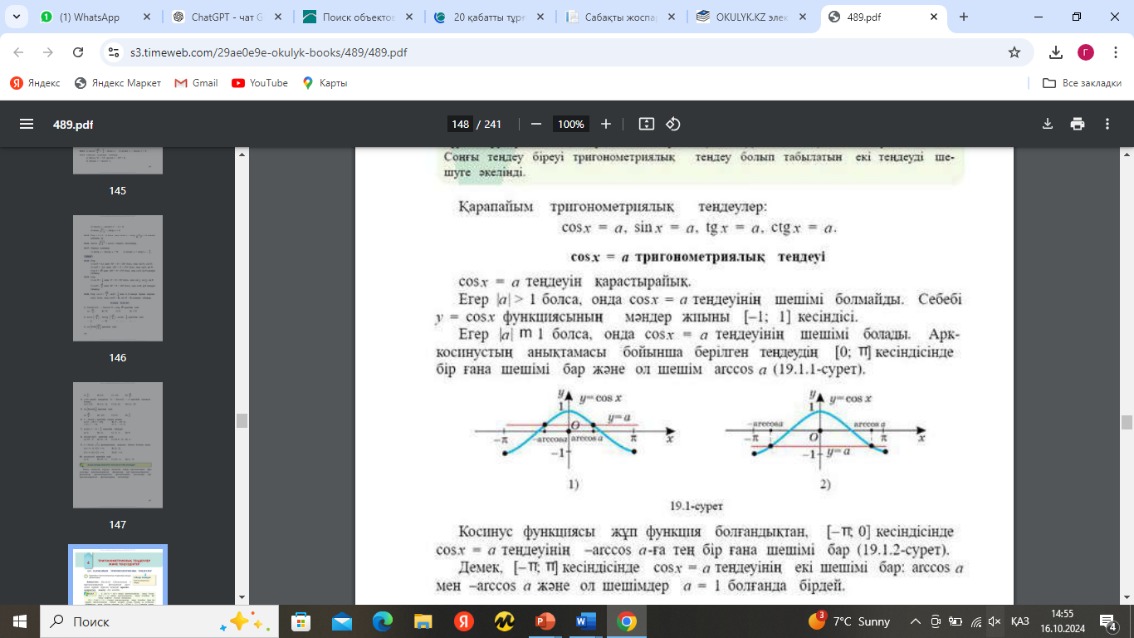Open the Карты bookmark

point(325,83)
